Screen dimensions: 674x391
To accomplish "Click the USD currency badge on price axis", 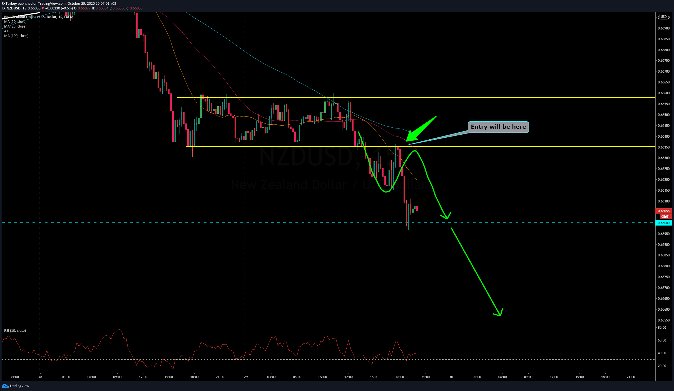I will 664,17.
